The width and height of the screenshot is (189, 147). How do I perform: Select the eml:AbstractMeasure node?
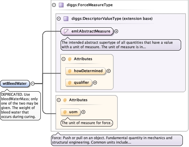(87, 31)
